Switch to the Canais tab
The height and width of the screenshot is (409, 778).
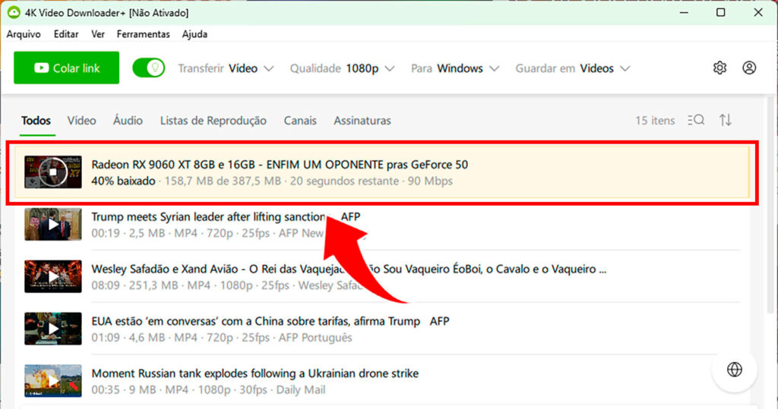(300, 121)
